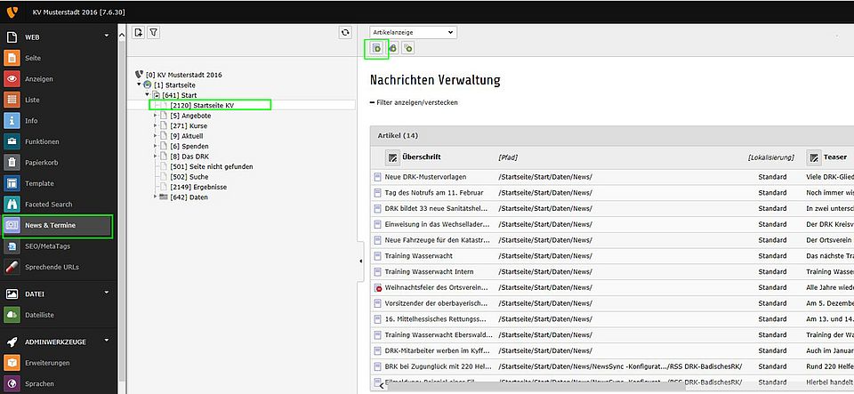Click the create new news article icon
The width and height of the screenshot is (854, 394).
pos(377,49)
